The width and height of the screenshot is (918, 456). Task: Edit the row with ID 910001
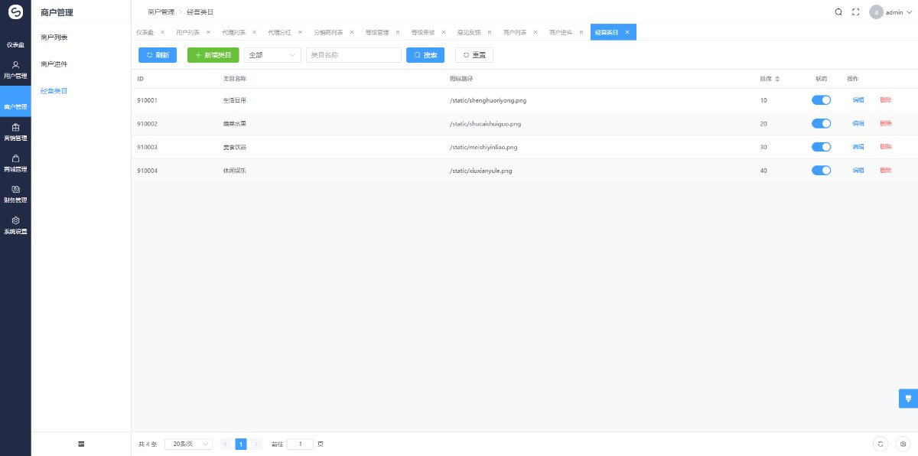tap(858, 100)
